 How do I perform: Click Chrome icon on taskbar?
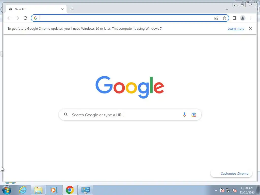pyautogui.click(x=70, y=190)
